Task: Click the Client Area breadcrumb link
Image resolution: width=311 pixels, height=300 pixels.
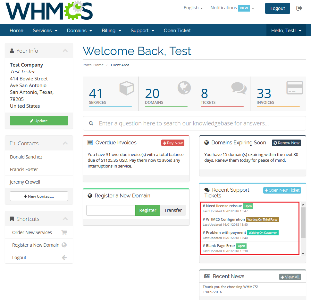Action: 120,65
